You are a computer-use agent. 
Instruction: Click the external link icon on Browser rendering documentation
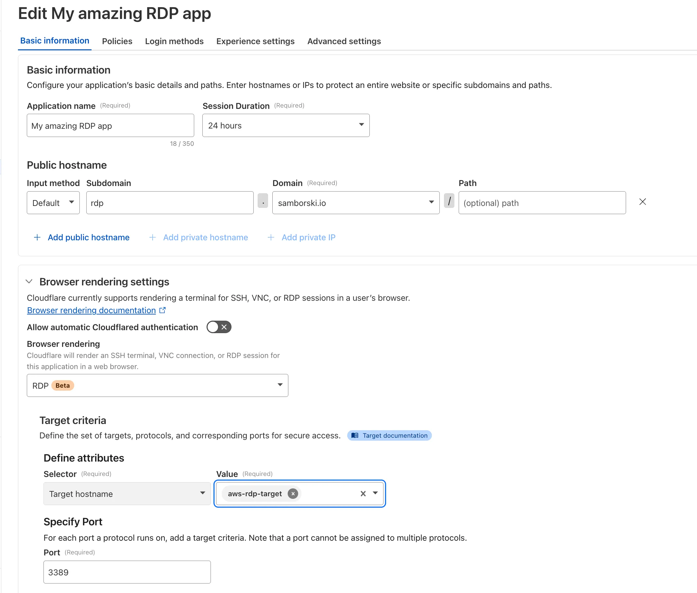coord(162,310)
